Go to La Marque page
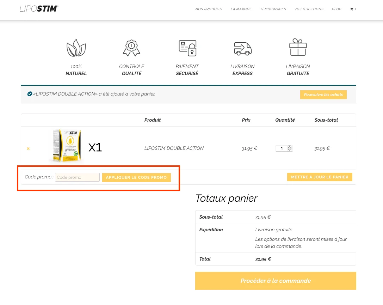Image resolution: width=383 pixels, height=305 pixels. pyautogui.click(x=241, y=9)
